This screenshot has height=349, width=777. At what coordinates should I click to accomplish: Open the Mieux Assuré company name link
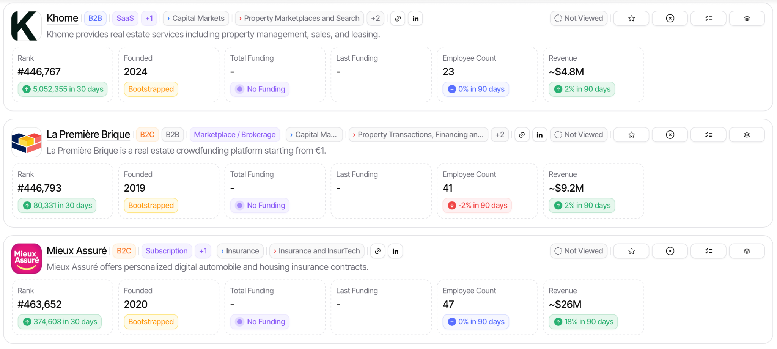77,251
